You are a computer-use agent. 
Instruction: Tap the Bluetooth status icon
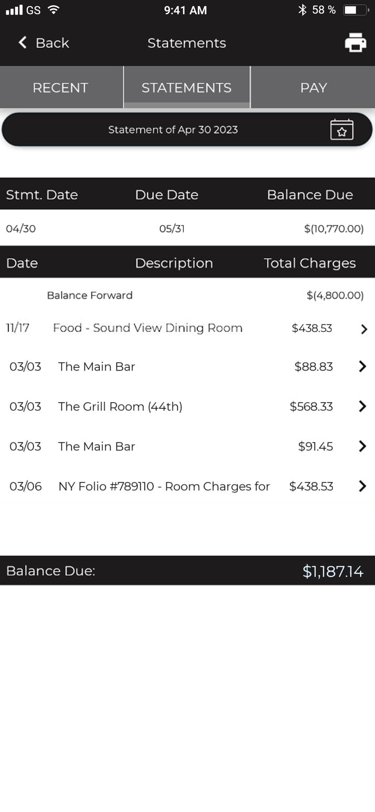tap(302, 10)
